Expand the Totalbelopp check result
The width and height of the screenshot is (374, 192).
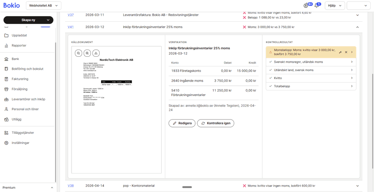(311, 86)
